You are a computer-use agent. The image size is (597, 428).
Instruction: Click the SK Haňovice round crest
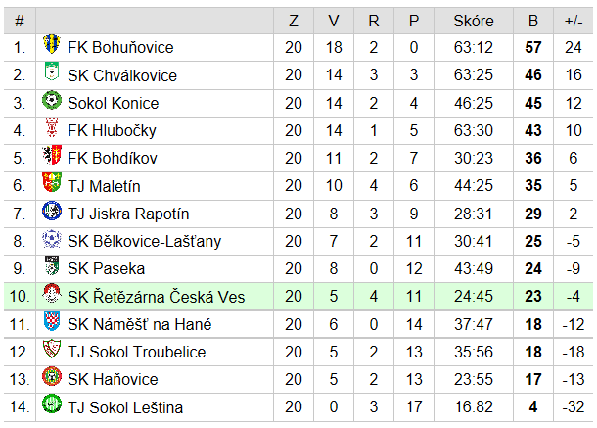click(x=52, y=376)
